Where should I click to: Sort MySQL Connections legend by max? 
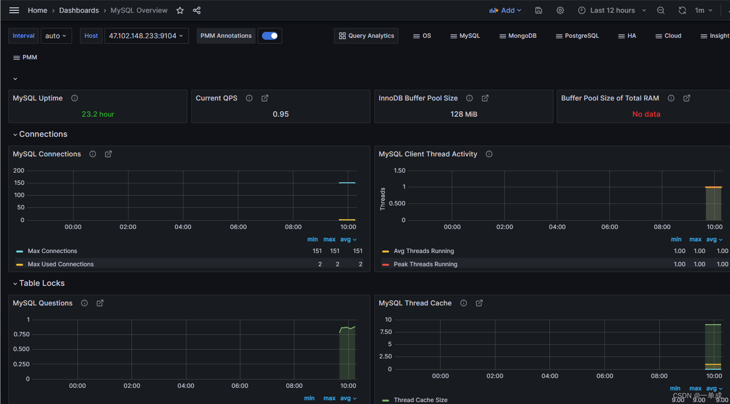click(x=329, y=240)
